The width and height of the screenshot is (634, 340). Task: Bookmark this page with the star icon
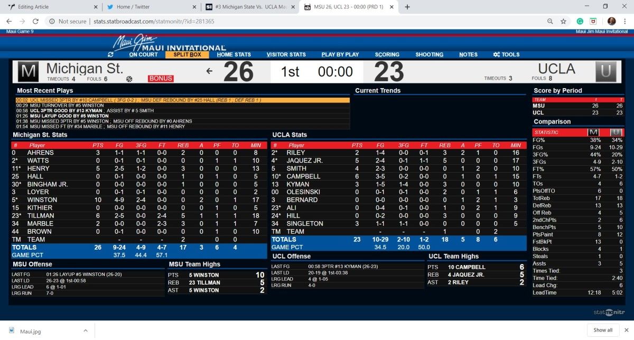[563, 22]
